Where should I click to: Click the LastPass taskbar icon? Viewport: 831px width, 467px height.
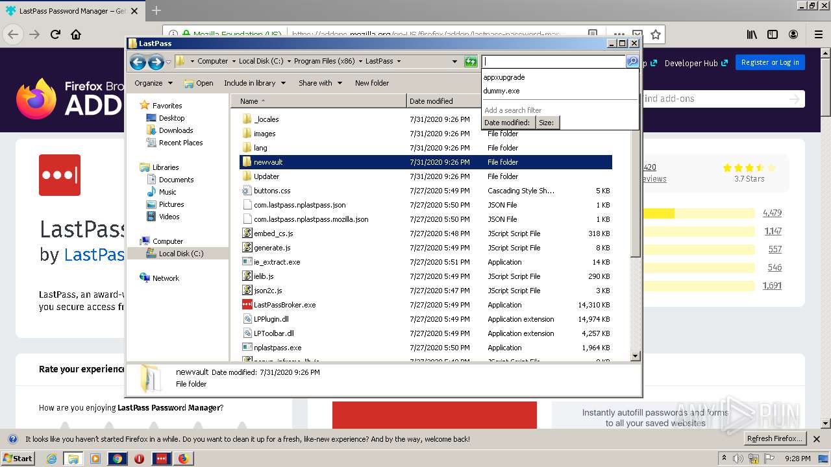[161, 459]
